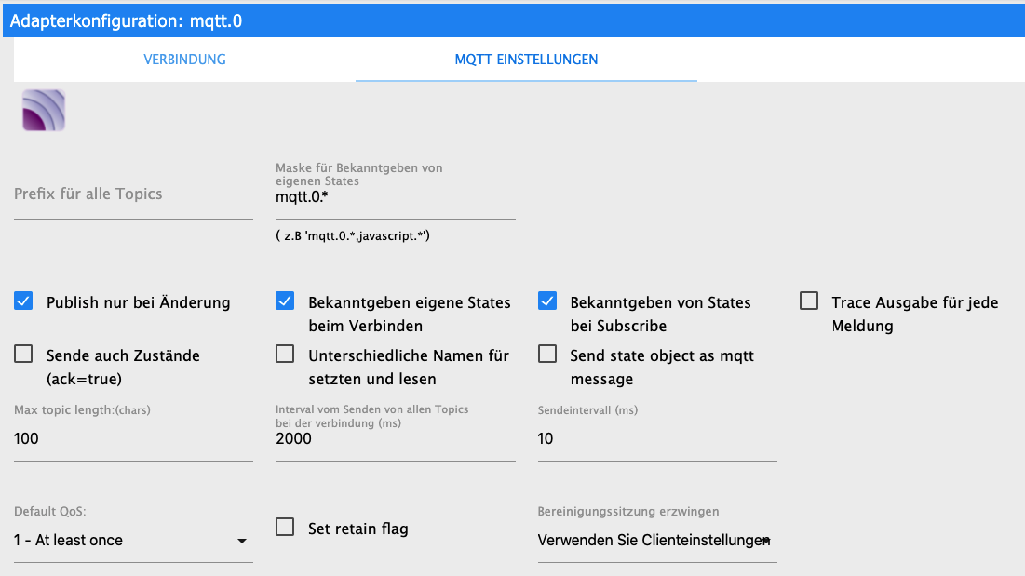Switch to the VERBINDUNG tab
1025x576 pixels.
coord(184,60)
